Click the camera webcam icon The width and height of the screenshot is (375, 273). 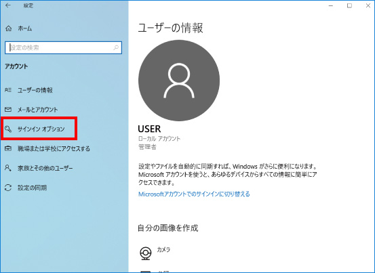click(145, 253)
